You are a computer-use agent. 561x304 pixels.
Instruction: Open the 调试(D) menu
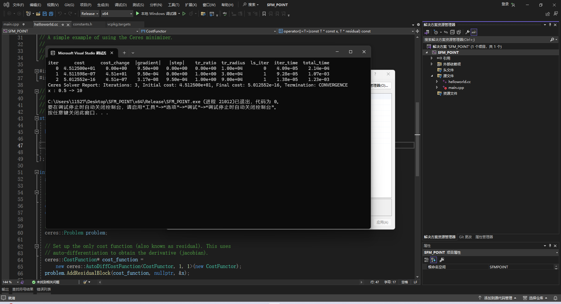(x=121, y=5)
